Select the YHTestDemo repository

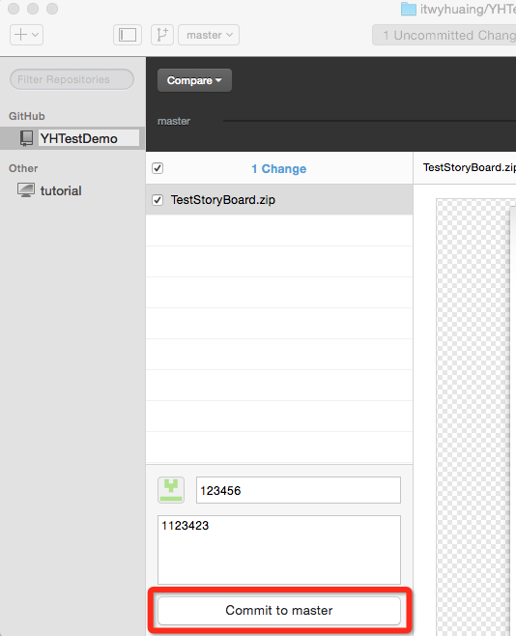point(72,138)
